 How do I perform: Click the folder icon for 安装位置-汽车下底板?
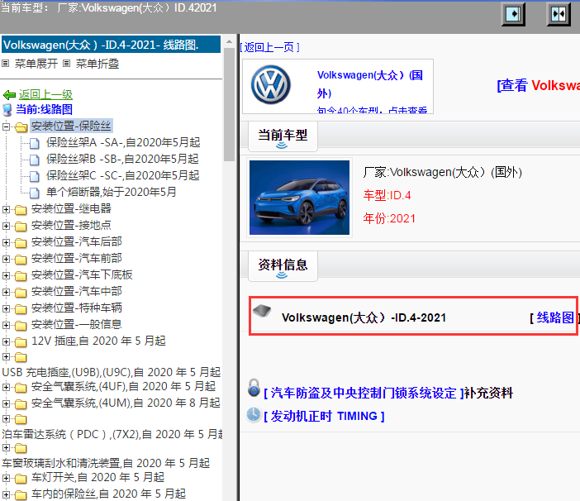21,275
